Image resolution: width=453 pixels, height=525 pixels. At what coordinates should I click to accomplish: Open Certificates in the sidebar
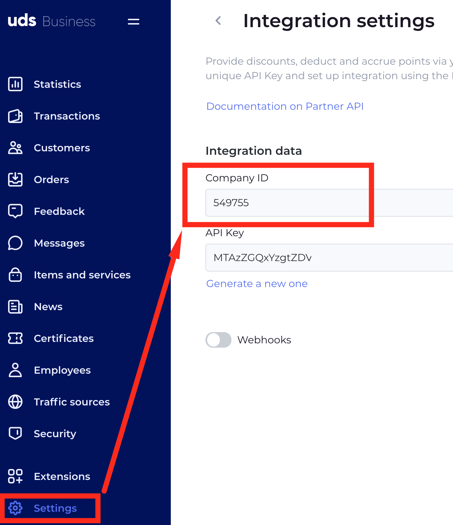(64, 338)
